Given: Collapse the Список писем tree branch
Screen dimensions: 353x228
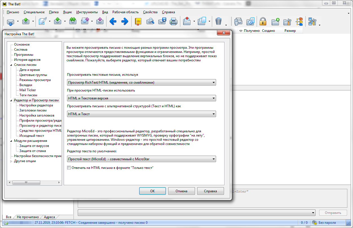Looking at the screenshot, I should click(11, 65).
